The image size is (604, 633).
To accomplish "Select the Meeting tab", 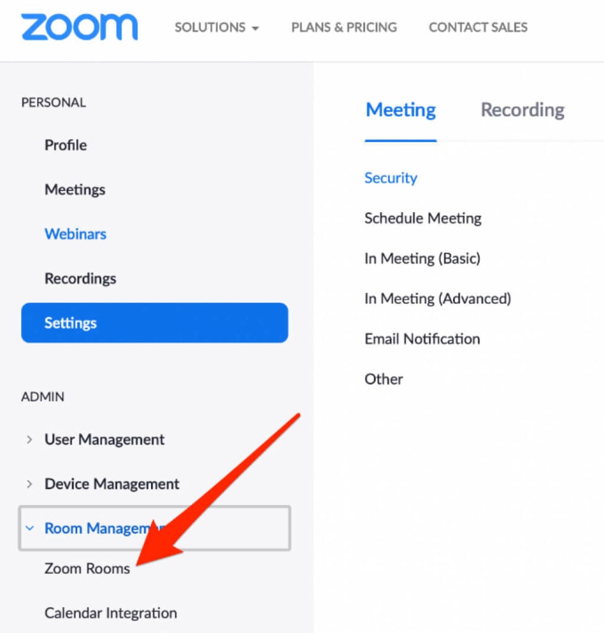I will [x=400, y=110].
